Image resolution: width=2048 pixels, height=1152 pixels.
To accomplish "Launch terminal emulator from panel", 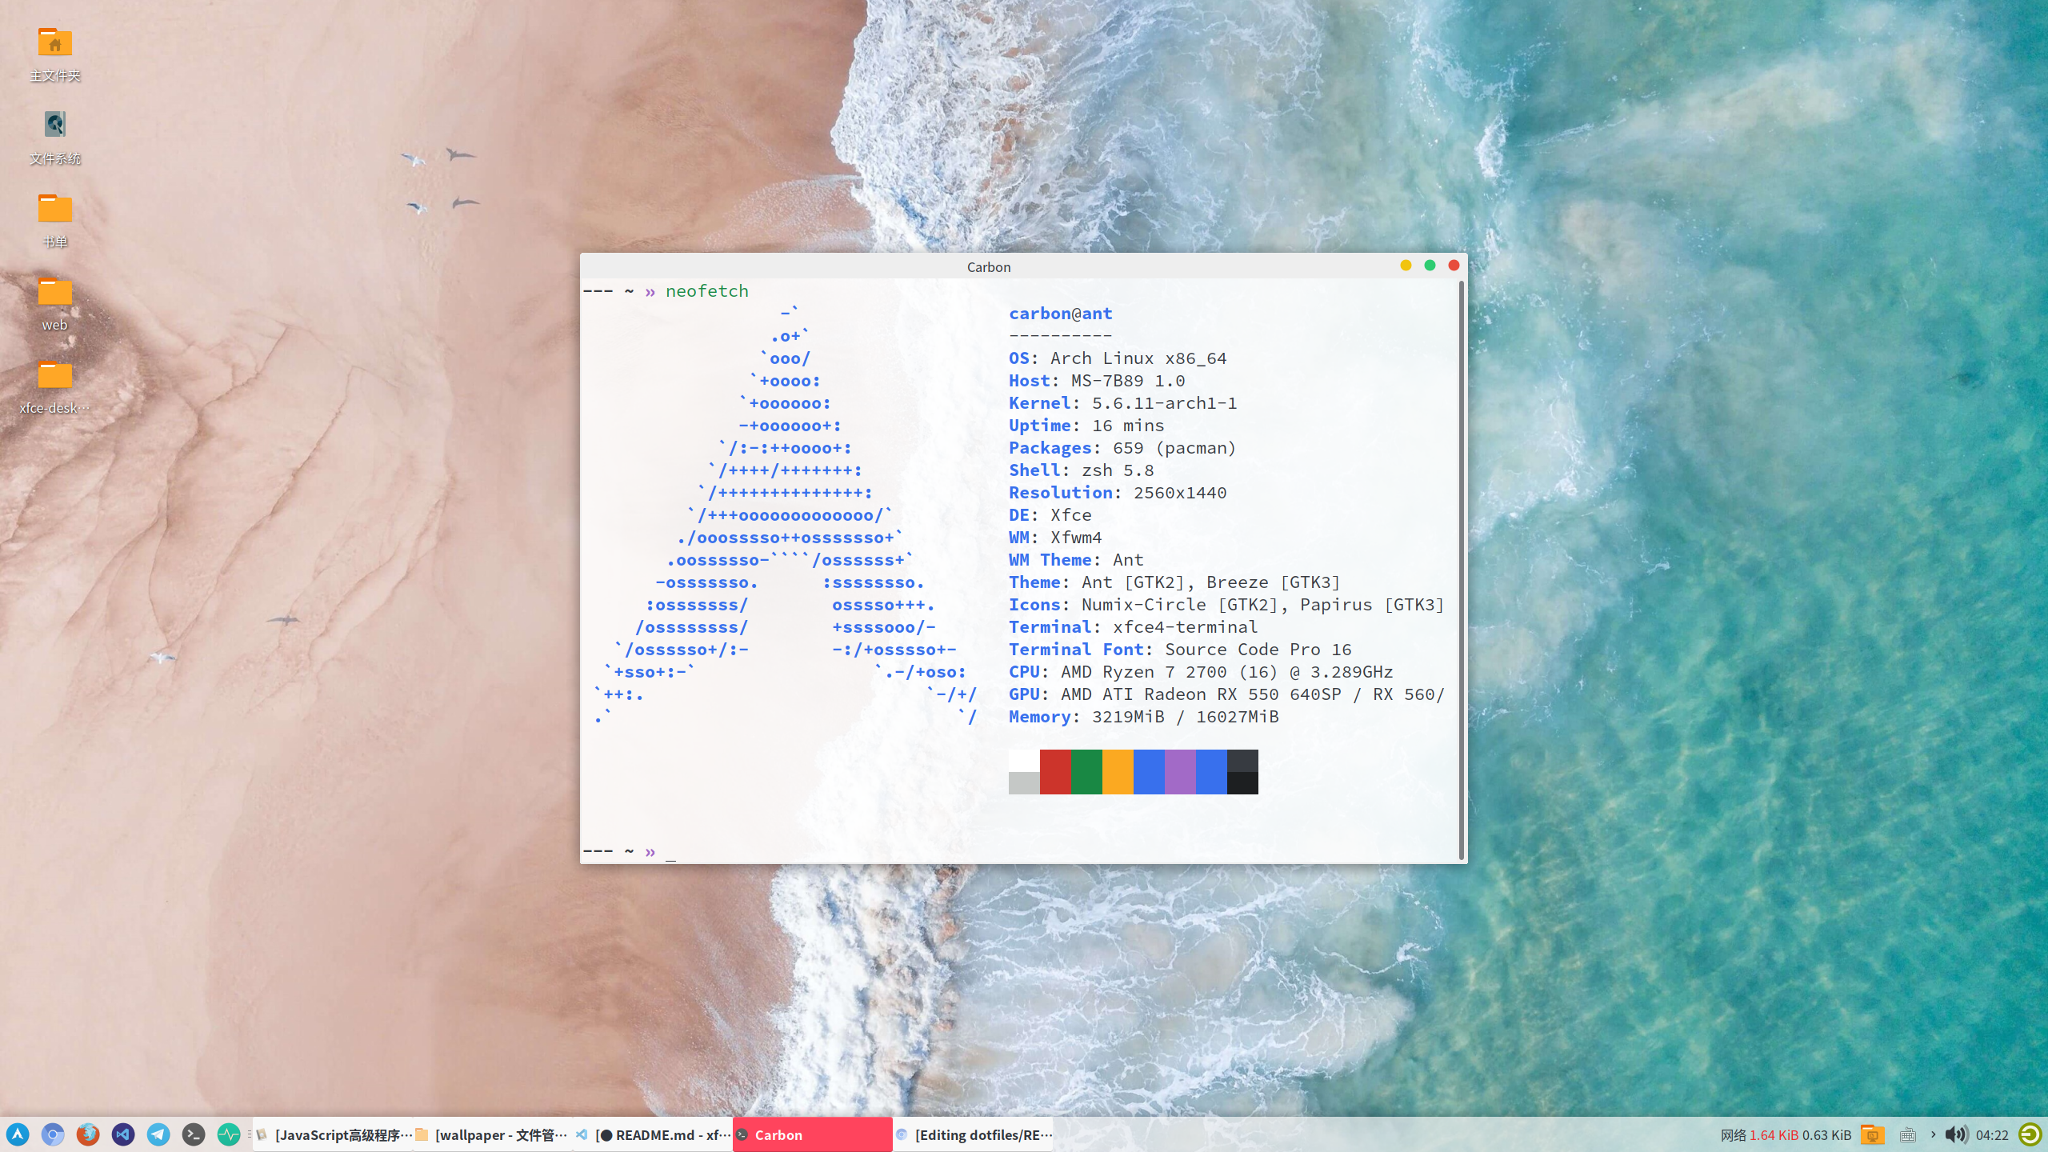I will tap(194, 1134).
